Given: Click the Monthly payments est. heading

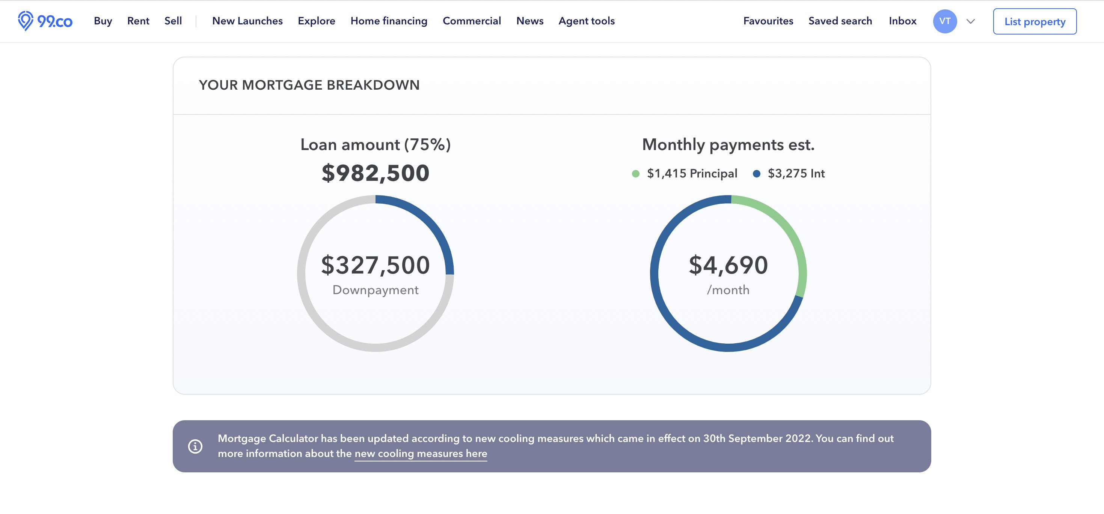Looking at the screenshot, I should point(728,145).
